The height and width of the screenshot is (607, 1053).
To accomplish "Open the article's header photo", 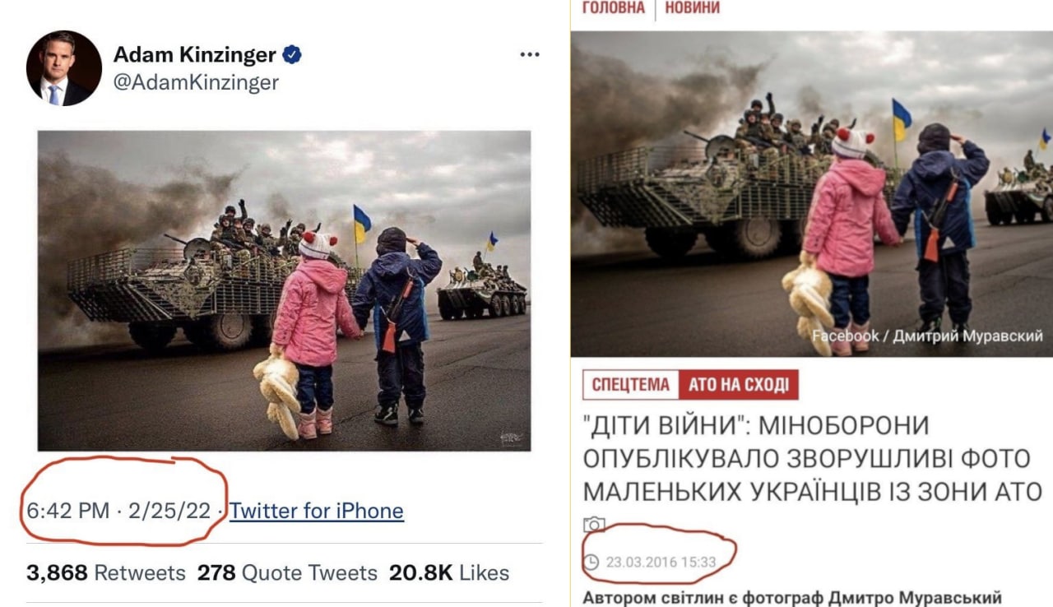I will point(812,194).
